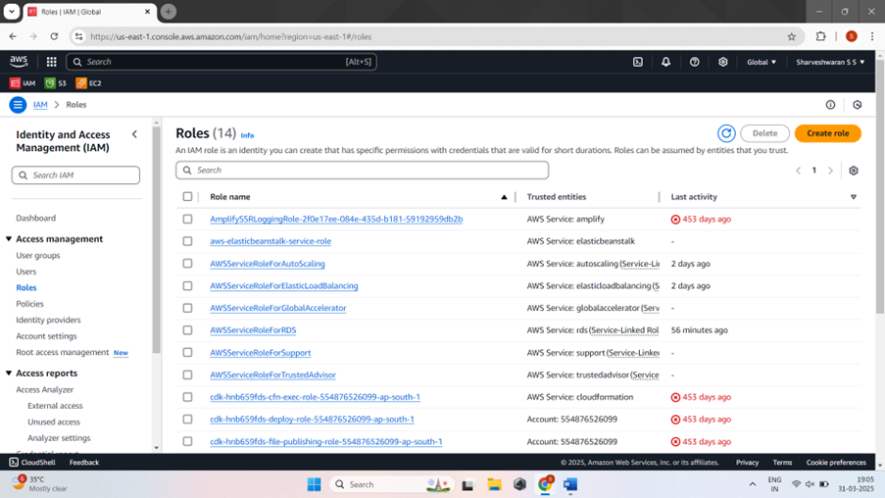The height and width of the screenshot is (498, 885).
Task: Click the page vertical scrollbar
Action: pos(880,186)
